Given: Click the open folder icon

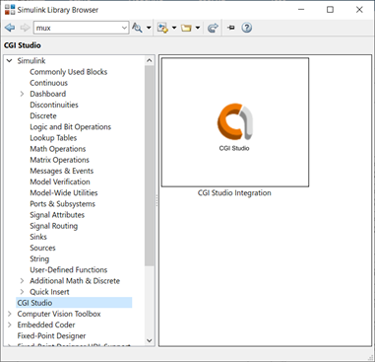Looking at the screenshot, I should tap(186, 28).
